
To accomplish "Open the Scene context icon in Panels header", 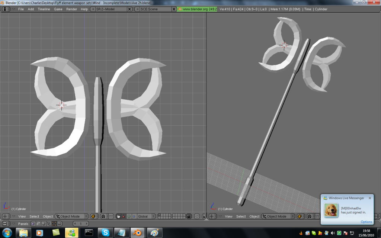I will tap(60, 223).
